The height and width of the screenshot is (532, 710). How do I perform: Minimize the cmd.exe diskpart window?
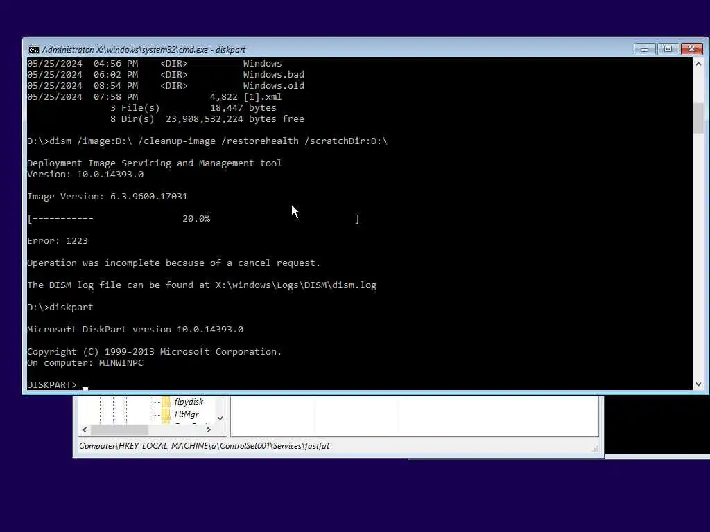(x=644, y=49)
